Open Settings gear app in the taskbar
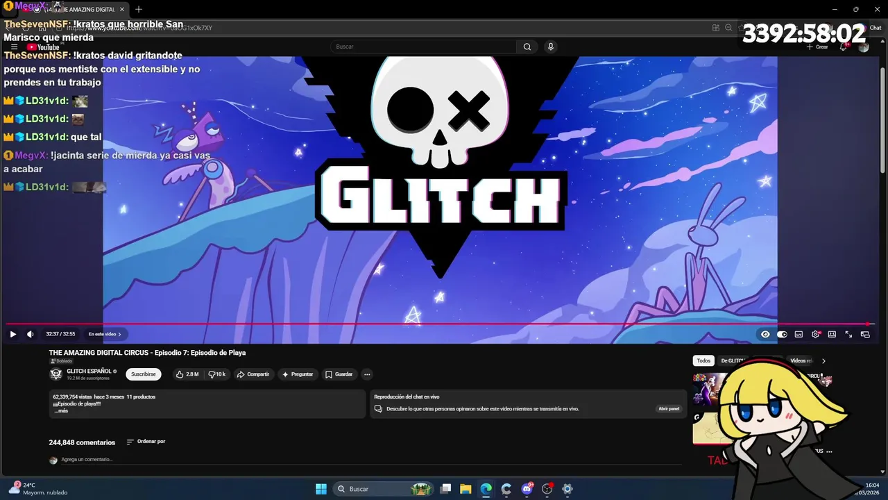Viewport: 888px width, 500px height. tap(567, 489)
